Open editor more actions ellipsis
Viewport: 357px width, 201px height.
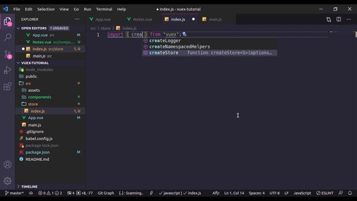(349, 20)
